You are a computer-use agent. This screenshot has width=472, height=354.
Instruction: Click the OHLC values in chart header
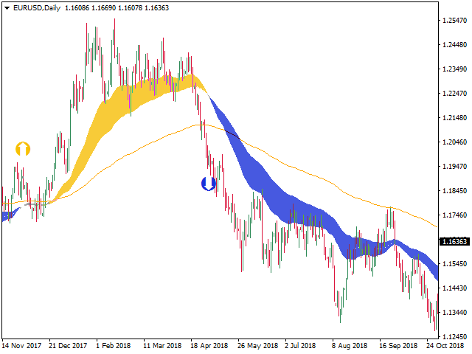click(117, 8)
